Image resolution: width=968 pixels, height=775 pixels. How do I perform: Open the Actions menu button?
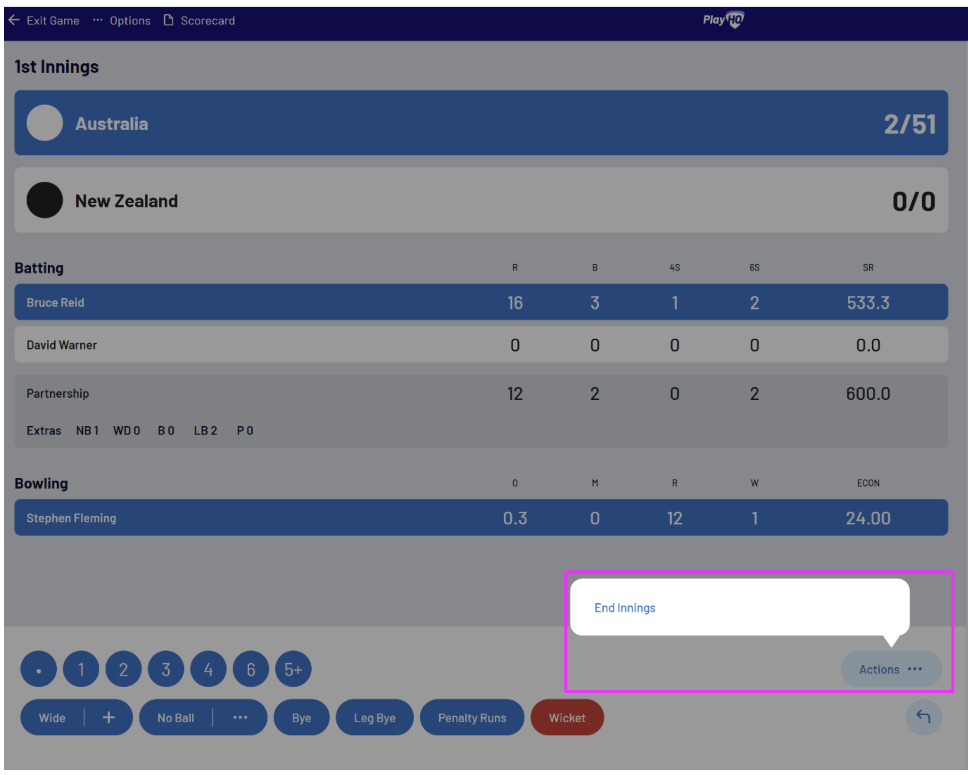pyautogui.click(x=891, y=669)
